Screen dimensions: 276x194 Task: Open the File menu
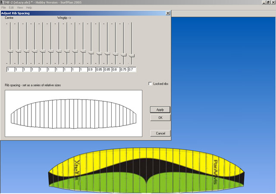pos(4,8)
